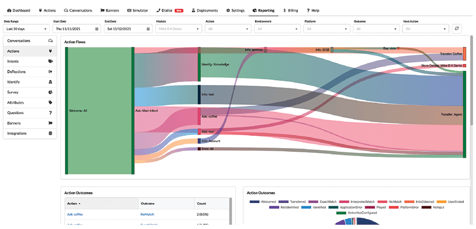Toggle InfoObtained legend swatch
The height and width of the screenshot is (229, 476).
(x=409, y=201)
